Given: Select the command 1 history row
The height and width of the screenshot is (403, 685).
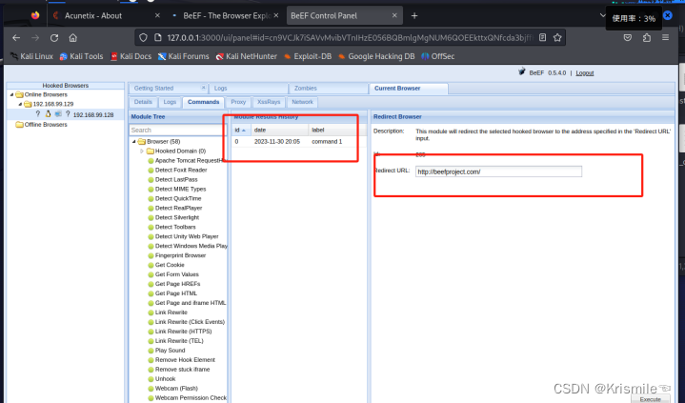Looking at the screenshot, I should point(299,142).
